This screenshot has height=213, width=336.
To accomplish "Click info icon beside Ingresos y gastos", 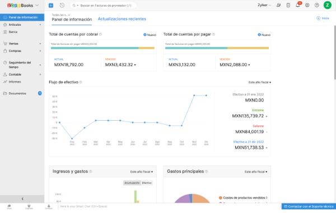I will coord(90,172).
